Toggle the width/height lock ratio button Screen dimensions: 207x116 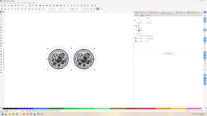tap(72, 9)
